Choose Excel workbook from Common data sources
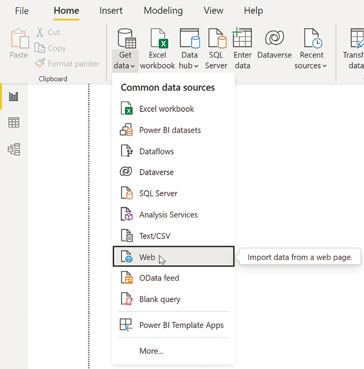Screen dimensions: 364x369 [x=173, y=109]
